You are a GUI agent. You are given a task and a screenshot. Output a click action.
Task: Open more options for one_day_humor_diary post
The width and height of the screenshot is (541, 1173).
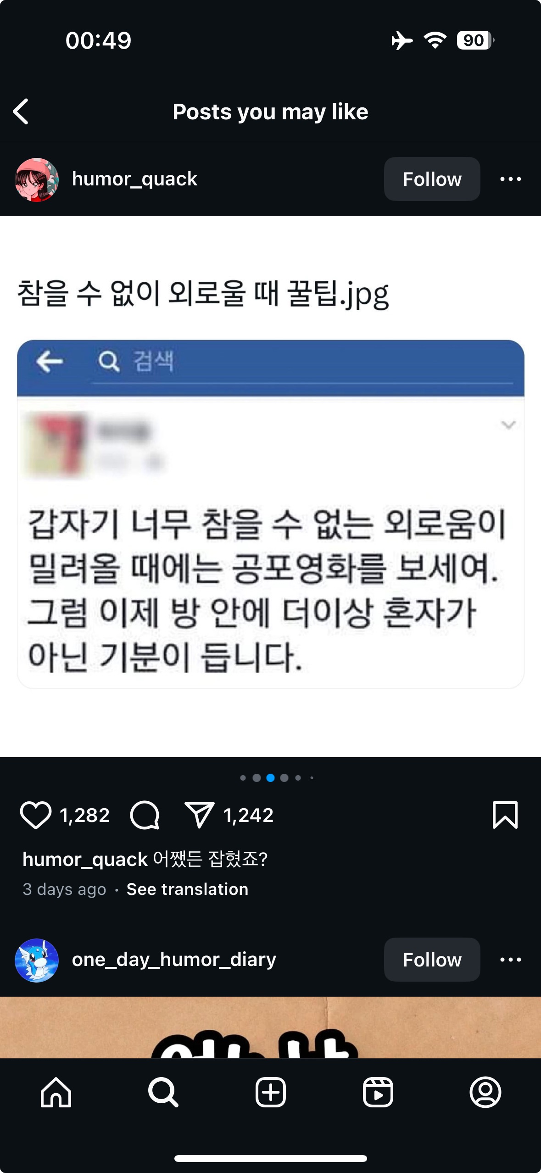[510, 960]
